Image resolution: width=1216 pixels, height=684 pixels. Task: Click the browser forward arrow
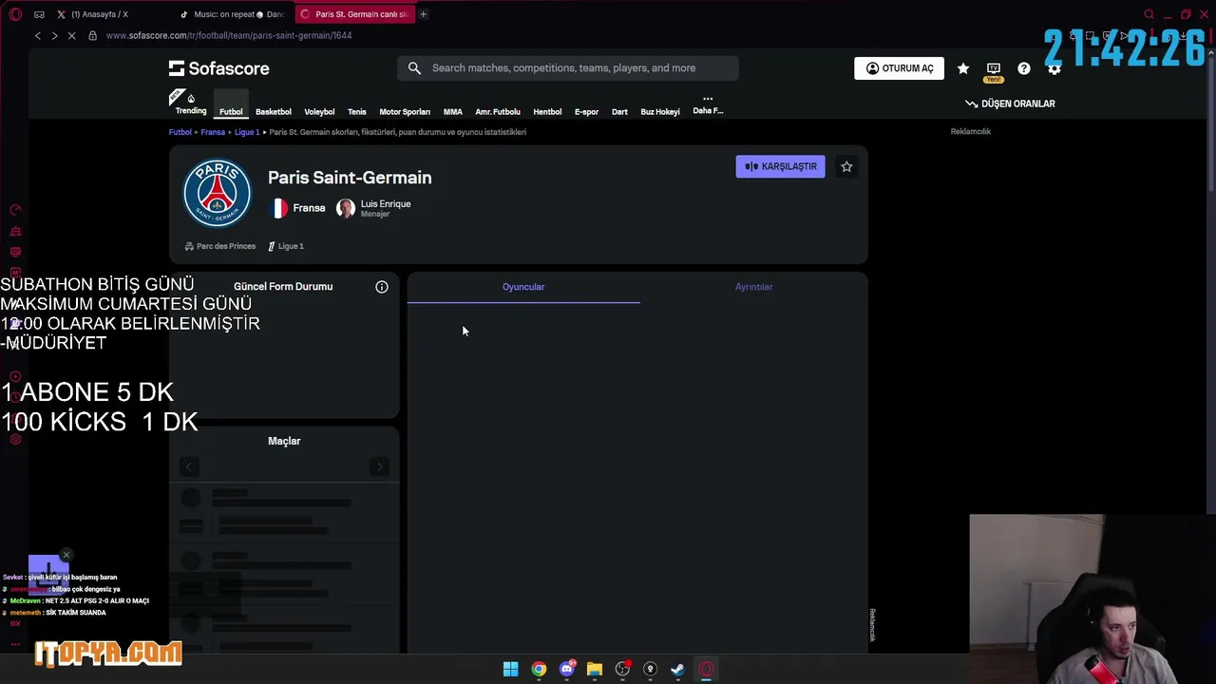[54, 35]
